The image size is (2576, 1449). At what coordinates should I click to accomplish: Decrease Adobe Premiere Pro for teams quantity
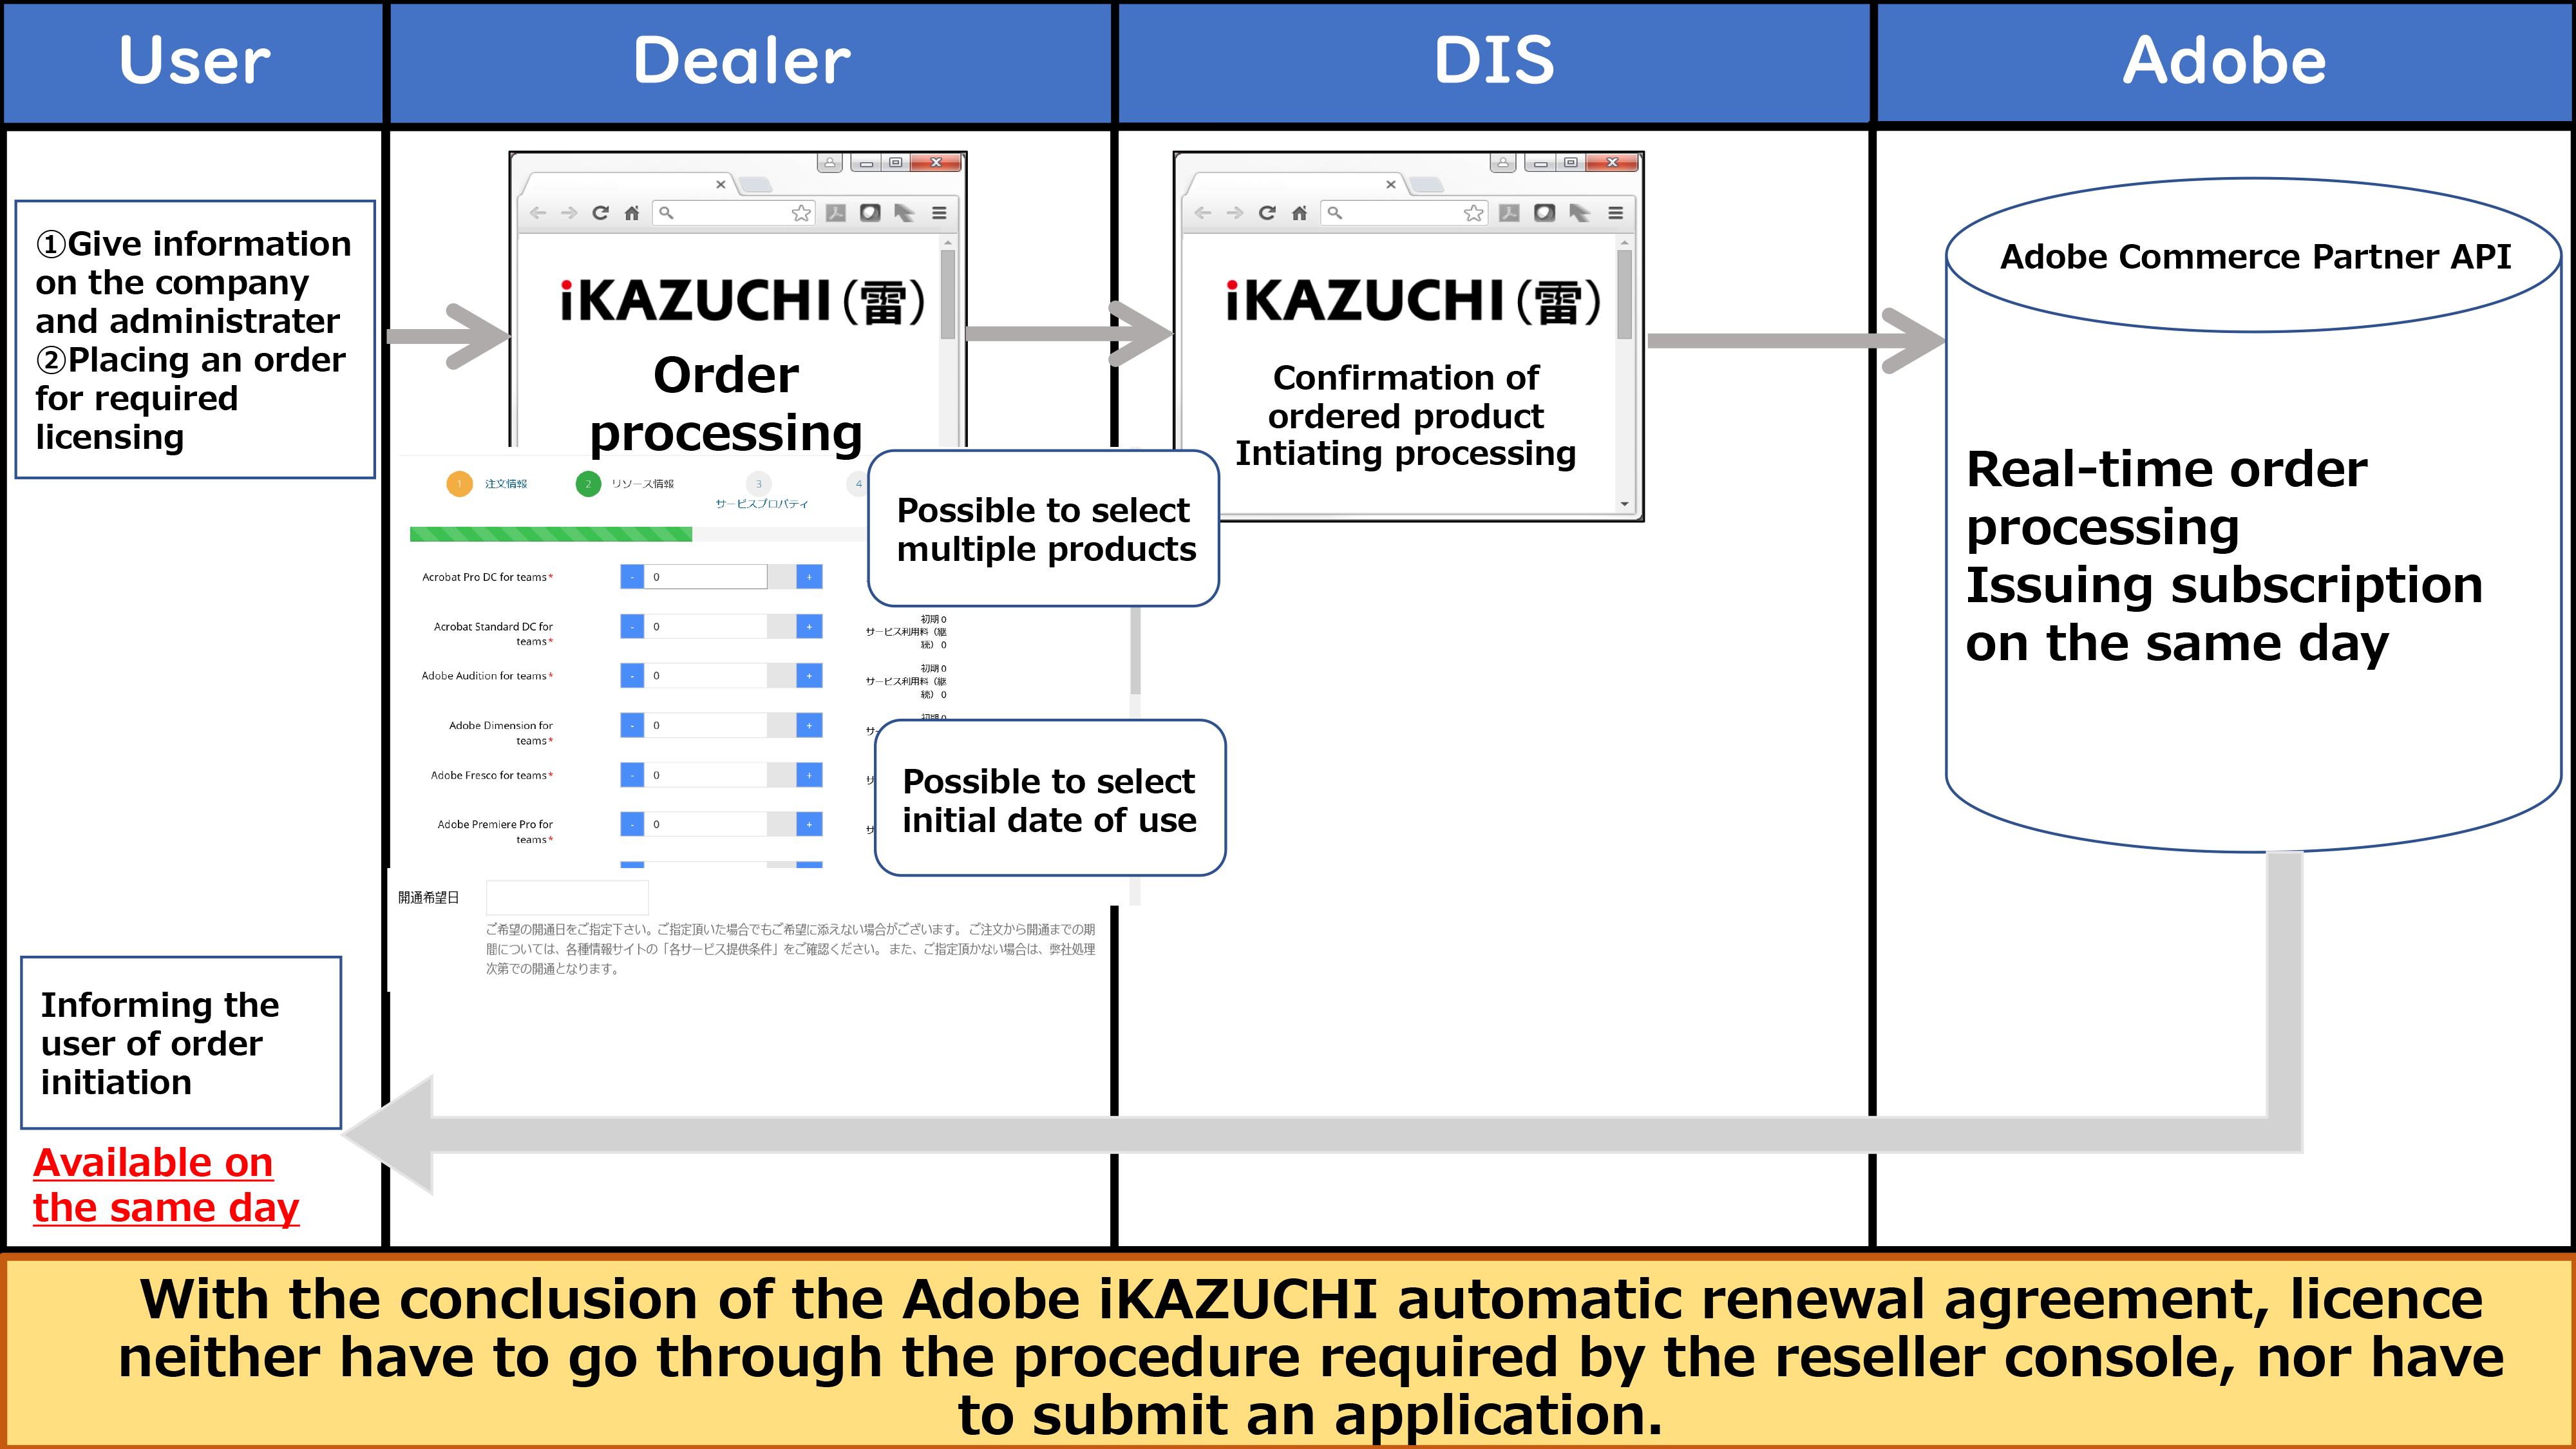(632, 824)
